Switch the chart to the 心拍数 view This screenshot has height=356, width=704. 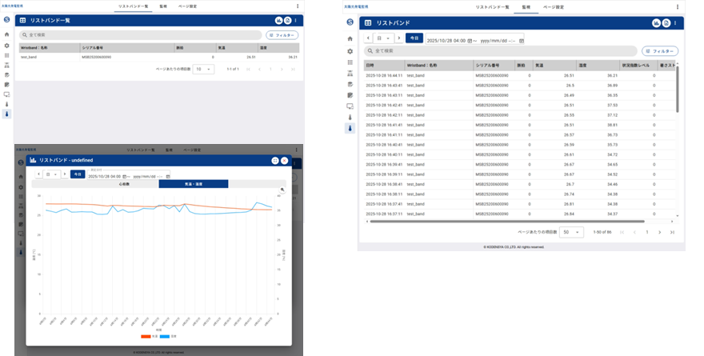124,184
